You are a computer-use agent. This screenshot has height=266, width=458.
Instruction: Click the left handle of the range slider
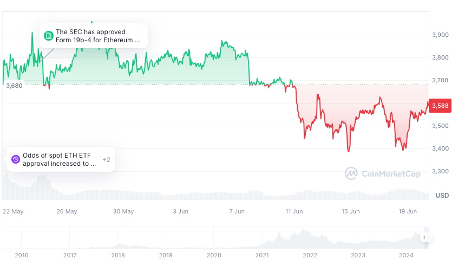pos(423,237)
